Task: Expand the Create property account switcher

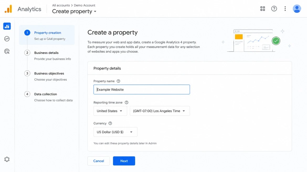Action: (x=74, y=11)
